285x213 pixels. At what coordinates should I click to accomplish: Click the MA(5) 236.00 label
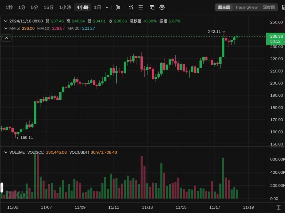pos(22,28)
